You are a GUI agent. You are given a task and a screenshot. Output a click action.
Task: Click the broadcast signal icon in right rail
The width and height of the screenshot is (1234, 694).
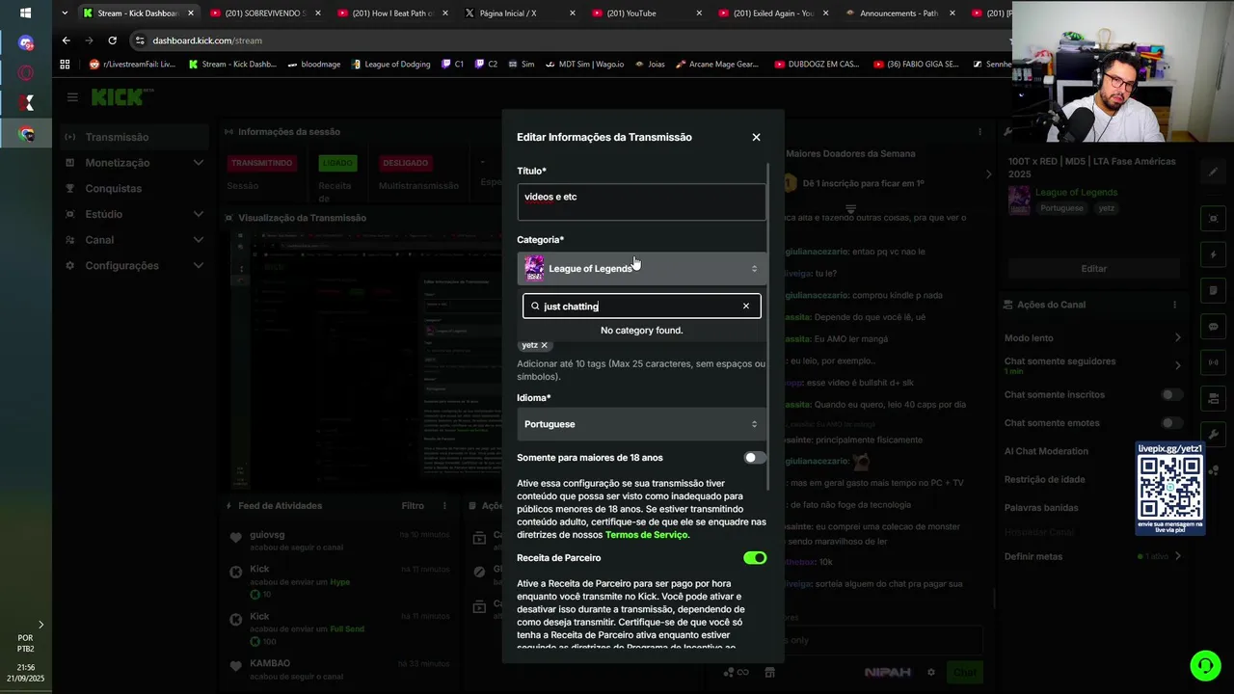(x=1214, y=362)
